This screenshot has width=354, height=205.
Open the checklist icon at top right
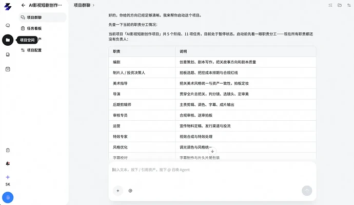[x=330, y=5]
